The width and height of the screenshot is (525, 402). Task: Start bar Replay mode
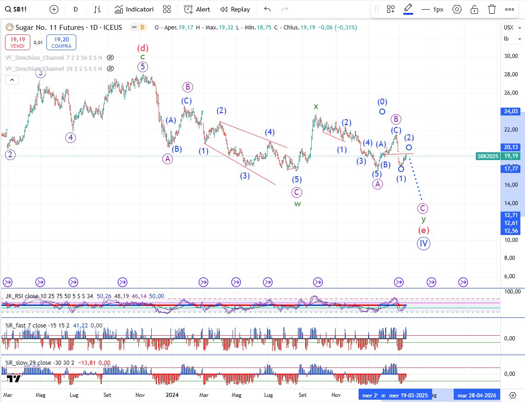coord(235,9)
